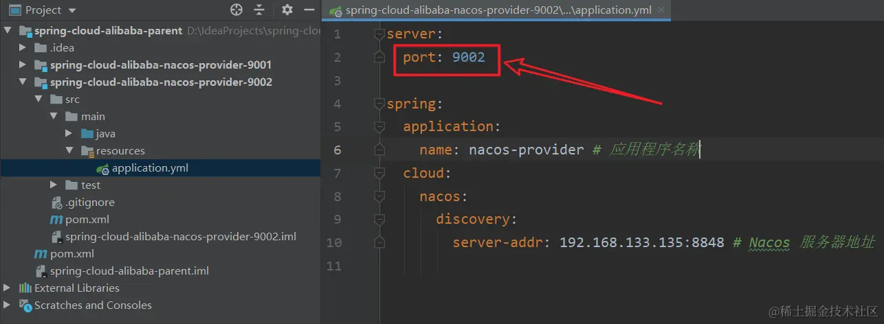
Task: Select the .gitignore file
Action: tap(90, 202)
